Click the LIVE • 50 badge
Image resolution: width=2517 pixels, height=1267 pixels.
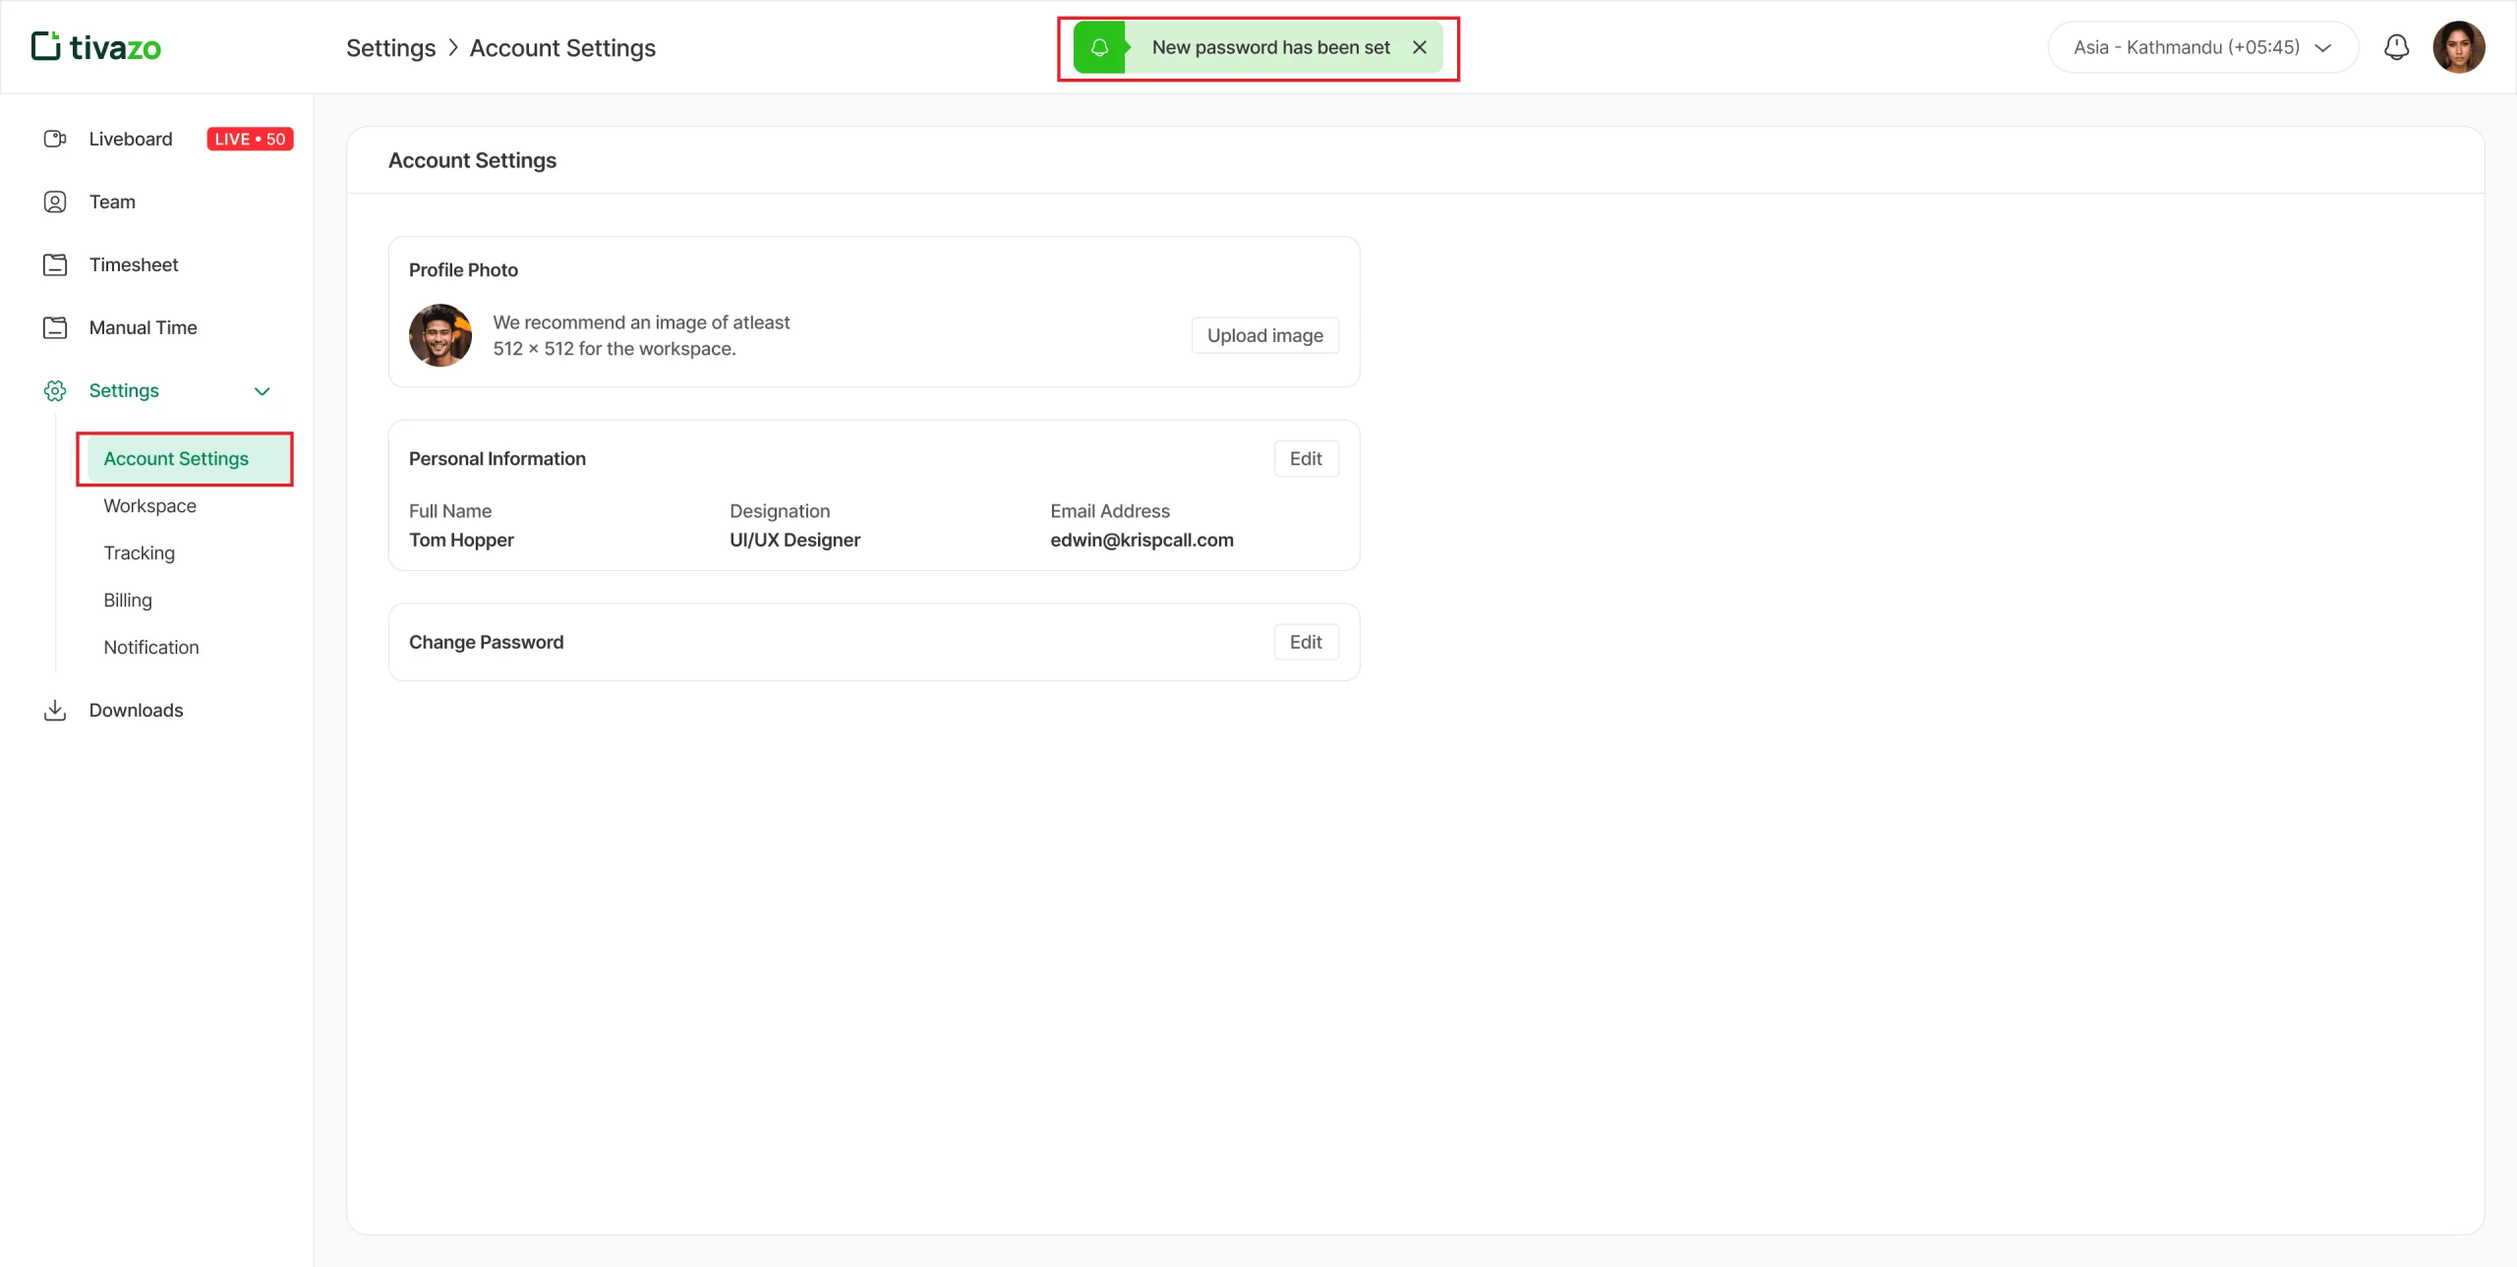pos(250,139)
